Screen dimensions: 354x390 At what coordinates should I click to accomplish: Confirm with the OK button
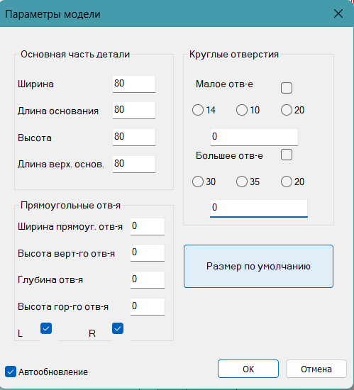coord(248,369)
